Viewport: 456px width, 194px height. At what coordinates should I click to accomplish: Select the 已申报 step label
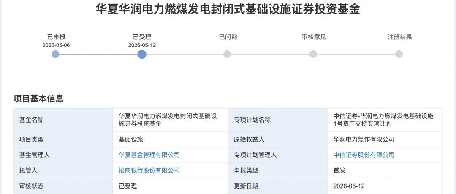56,37
